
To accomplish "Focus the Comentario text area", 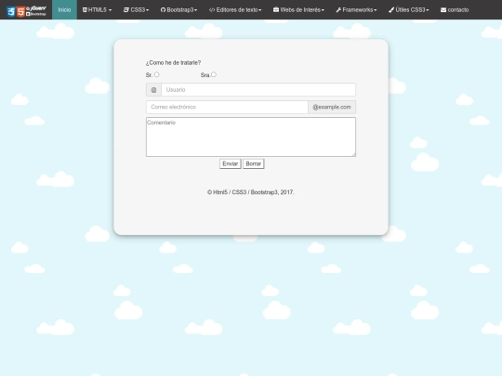I will [x=251, y=136].
